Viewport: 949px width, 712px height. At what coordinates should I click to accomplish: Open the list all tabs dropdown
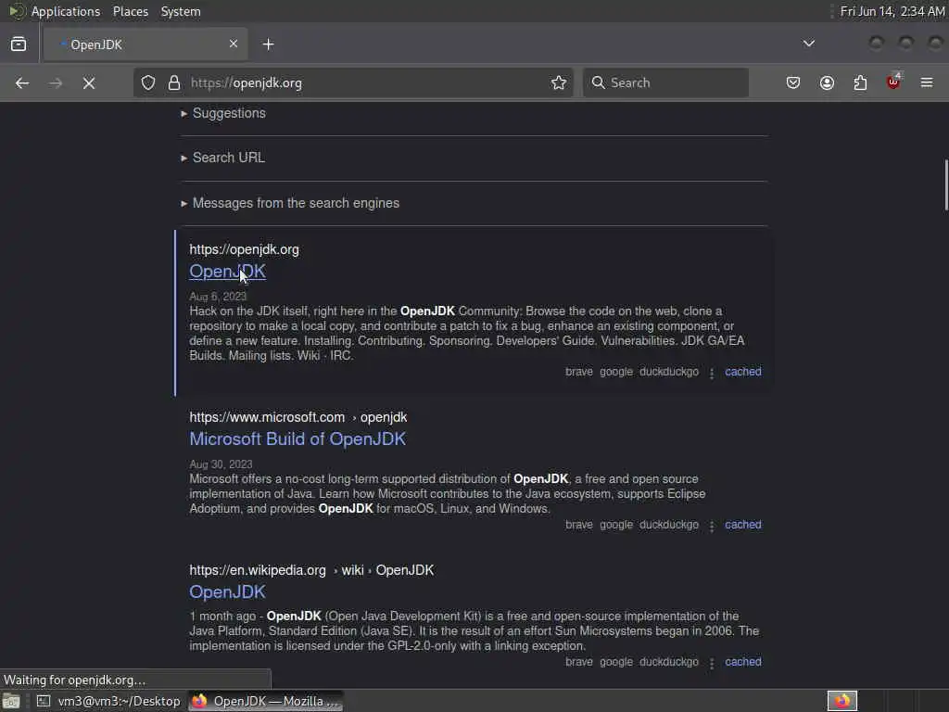808,44
